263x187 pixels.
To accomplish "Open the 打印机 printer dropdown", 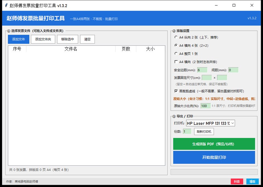I will click(x=210, y=123).
